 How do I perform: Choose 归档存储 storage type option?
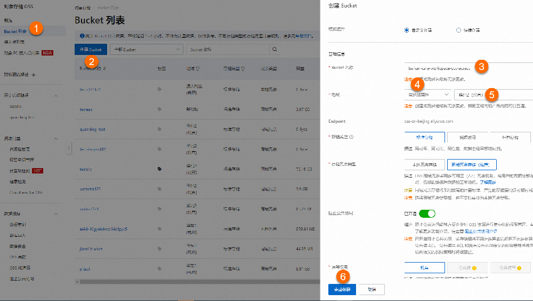pos(510,137)
